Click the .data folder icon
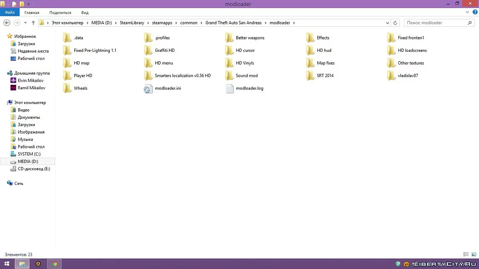The width and height of the screenshot is (479, 269). [x=67, y=38]
